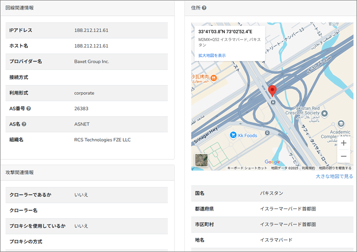Click plus code M2MX+Q52 address text
Viewport: 357px width, 252px height.
coord(229,42)
